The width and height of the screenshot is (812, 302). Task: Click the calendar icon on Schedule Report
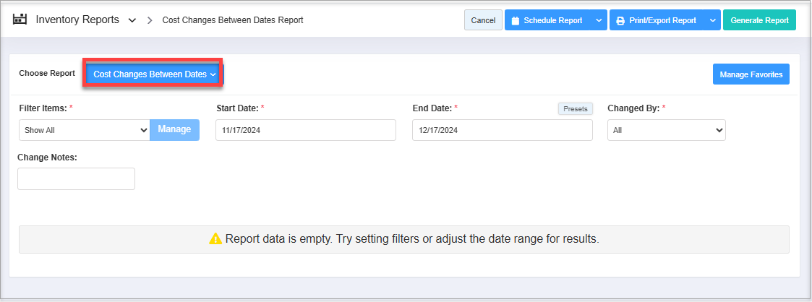[516, 21]
